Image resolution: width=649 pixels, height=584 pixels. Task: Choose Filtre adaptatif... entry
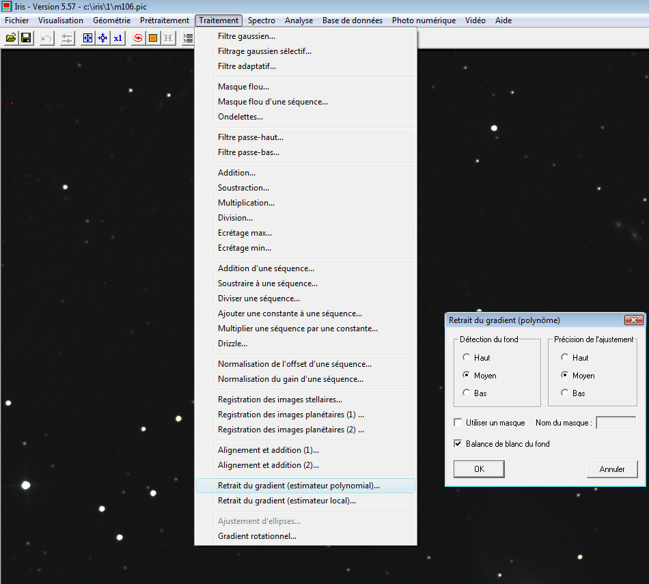305,66
